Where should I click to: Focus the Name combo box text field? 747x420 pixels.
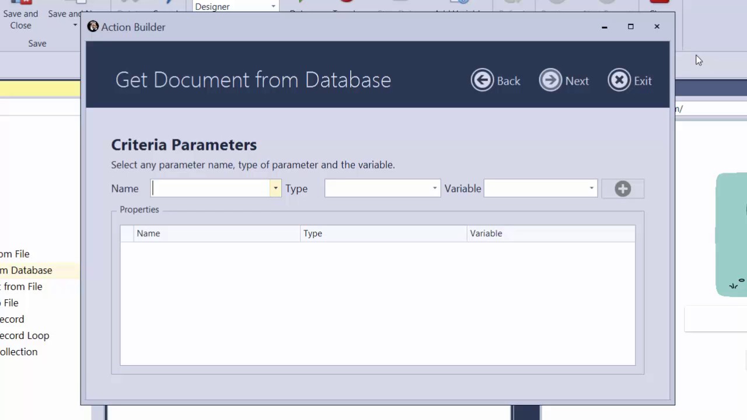tap(210, 188)
